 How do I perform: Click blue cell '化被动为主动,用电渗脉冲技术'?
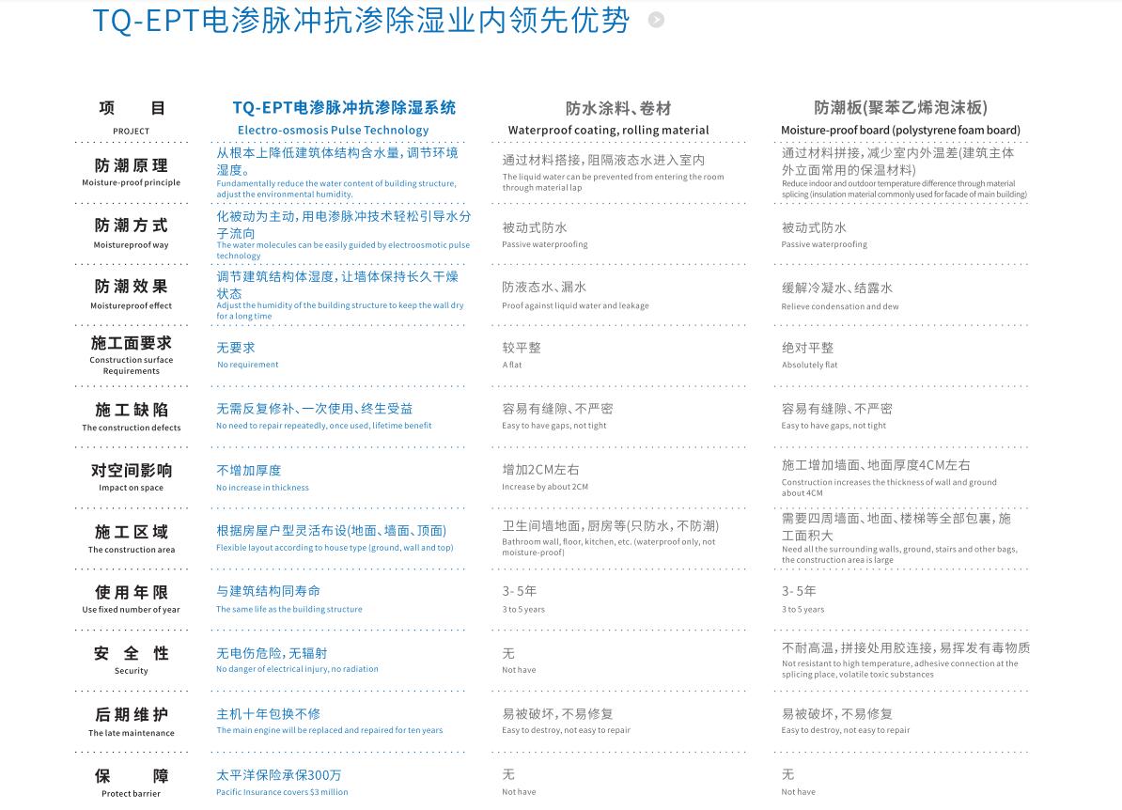tap(344, 225)
